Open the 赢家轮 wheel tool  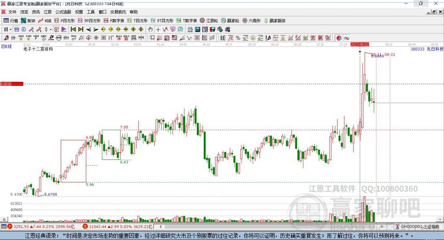[x=230, y=21]
